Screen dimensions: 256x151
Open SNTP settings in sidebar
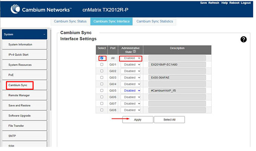(x=24, y=136)
